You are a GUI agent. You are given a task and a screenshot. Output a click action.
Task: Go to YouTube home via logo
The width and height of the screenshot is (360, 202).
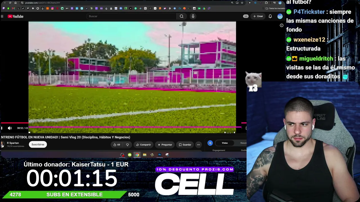click(x=15, y=16)
